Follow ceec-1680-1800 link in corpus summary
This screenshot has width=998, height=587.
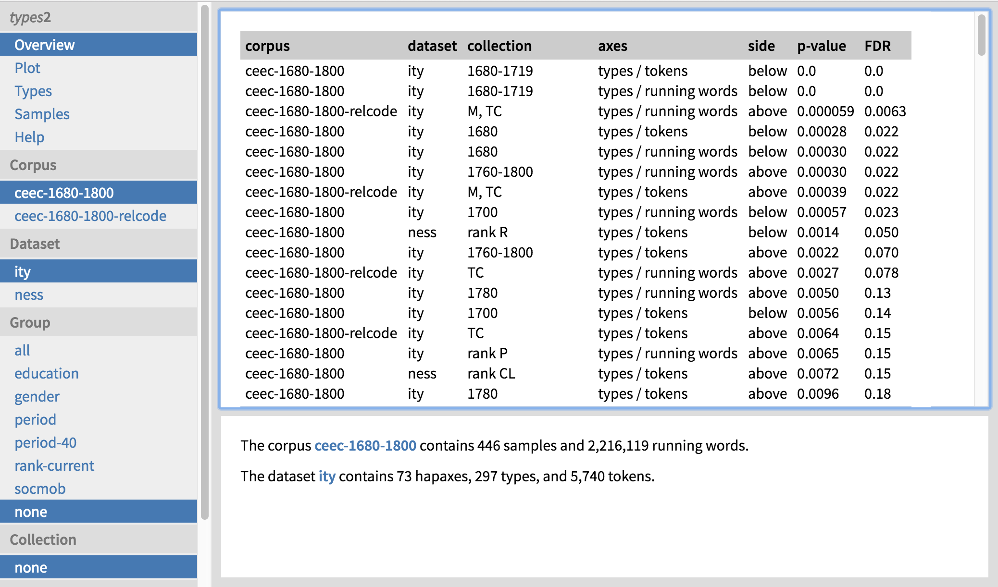click(x=365, y=445)
